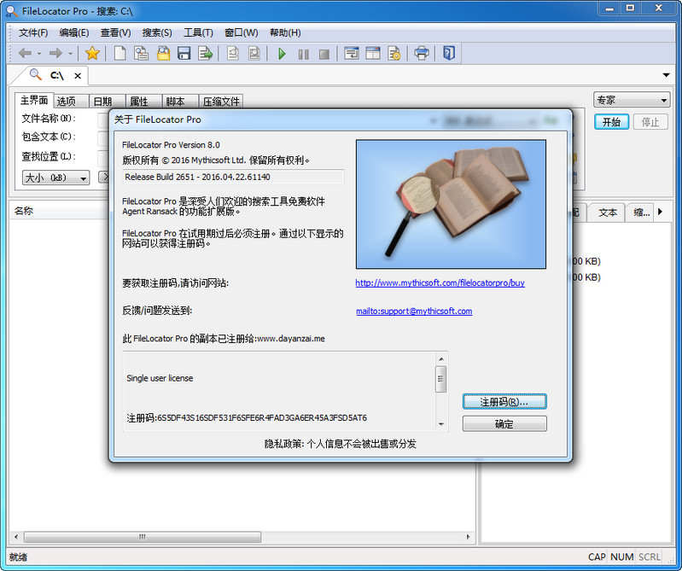Click the mailto support@mythicsoft.com link

click(414, 311)
